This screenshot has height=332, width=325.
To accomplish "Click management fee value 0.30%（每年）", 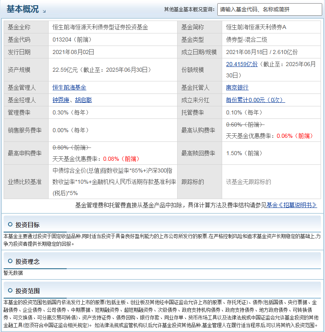I will [70, 112].
